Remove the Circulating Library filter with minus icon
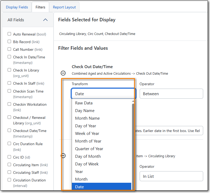210x193 pixels. [63, 156]
